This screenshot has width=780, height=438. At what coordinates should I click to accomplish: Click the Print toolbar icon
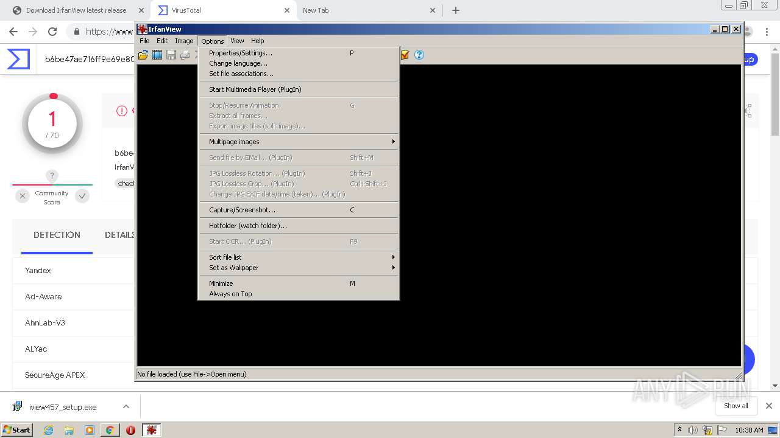(185, 55)
